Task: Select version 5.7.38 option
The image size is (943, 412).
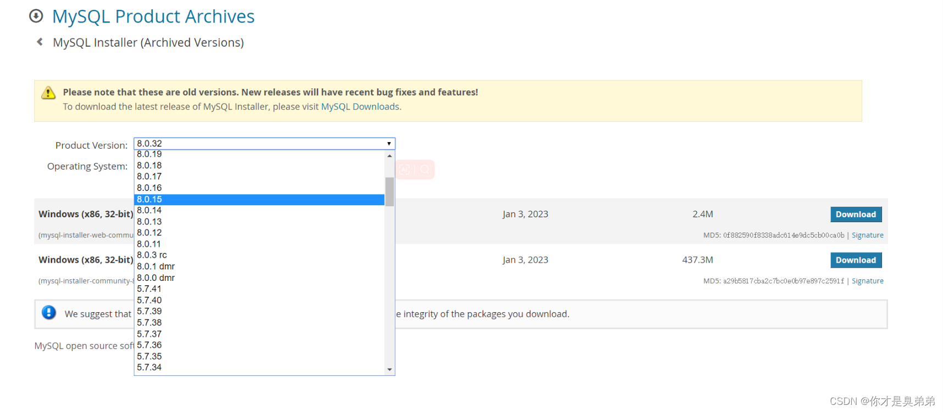Action: [x=259, y=323]
